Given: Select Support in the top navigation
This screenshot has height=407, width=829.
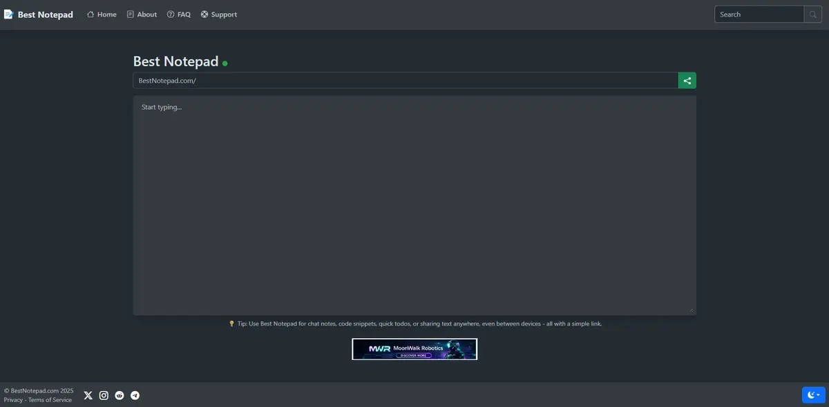Looking at the screenshot, I should coord(225,13).
